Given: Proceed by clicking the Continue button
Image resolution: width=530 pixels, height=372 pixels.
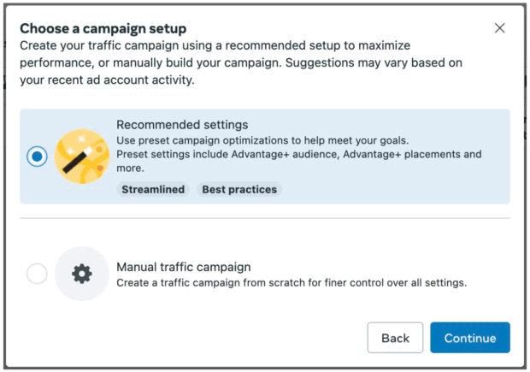Looking at the screenshot, I should (470, 338).
